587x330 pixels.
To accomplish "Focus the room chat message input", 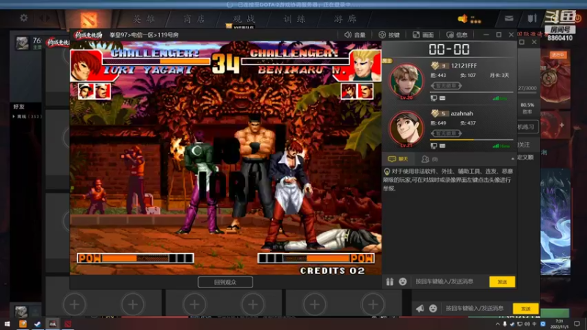I will point(449,282).
